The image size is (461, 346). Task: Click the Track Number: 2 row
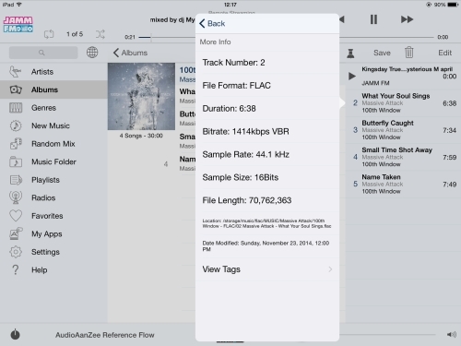click(267, 63)
